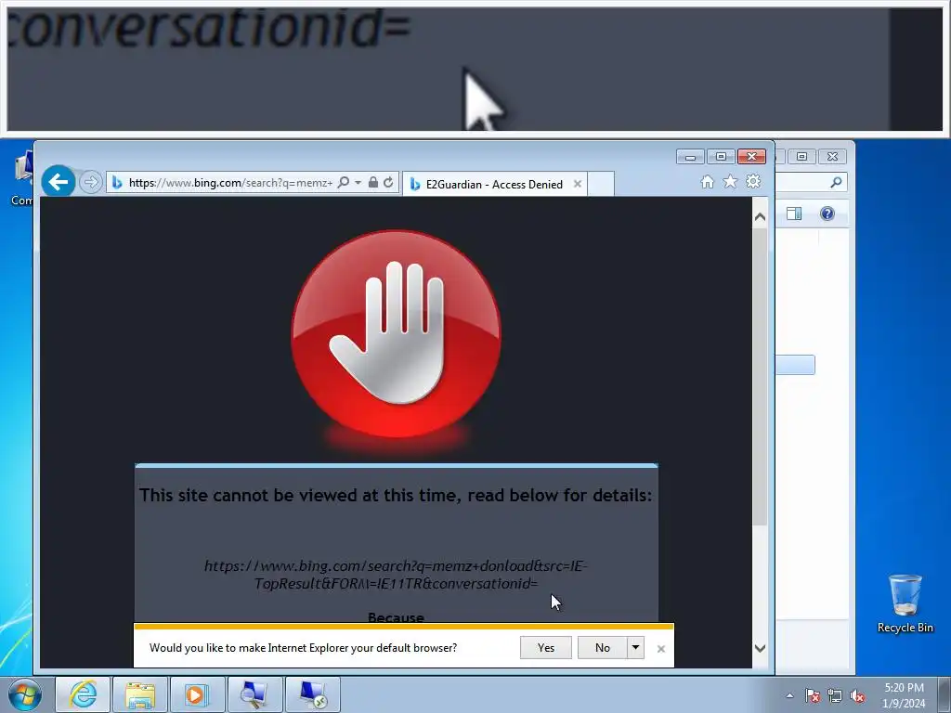The image size is (951, 713).
Task: Open Windows Explorer from the taskbar
Action: (x=140, y=694)
